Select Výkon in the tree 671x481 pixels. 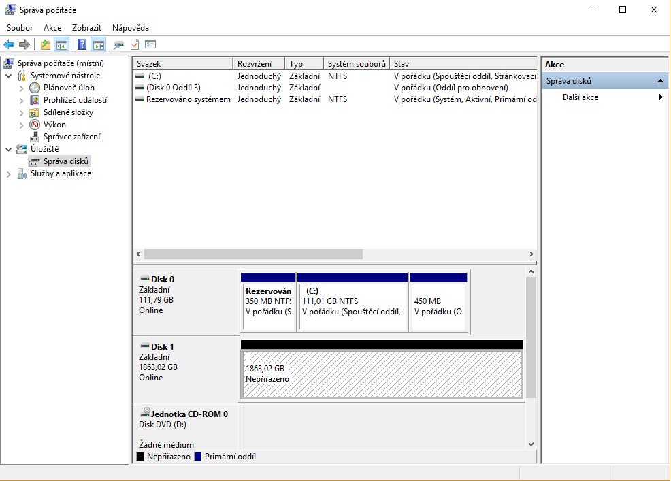[x=54, y=125]
